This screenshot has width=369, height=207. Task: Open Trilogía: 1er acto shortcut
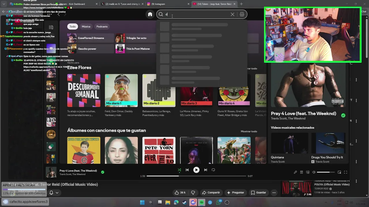pos(135,38)
